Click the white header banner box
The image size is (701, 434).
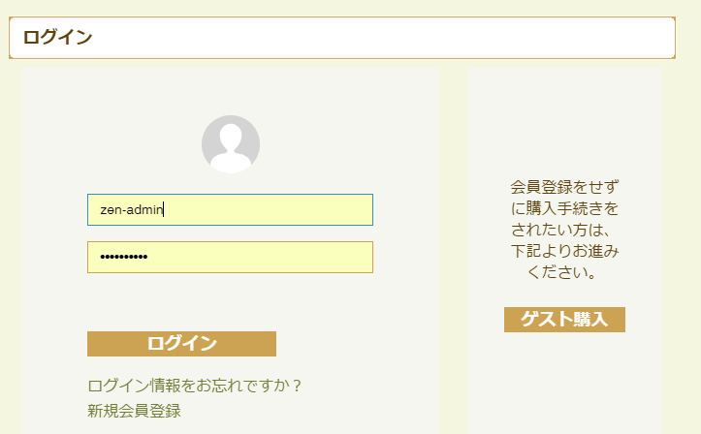click(x=342, y=38)
